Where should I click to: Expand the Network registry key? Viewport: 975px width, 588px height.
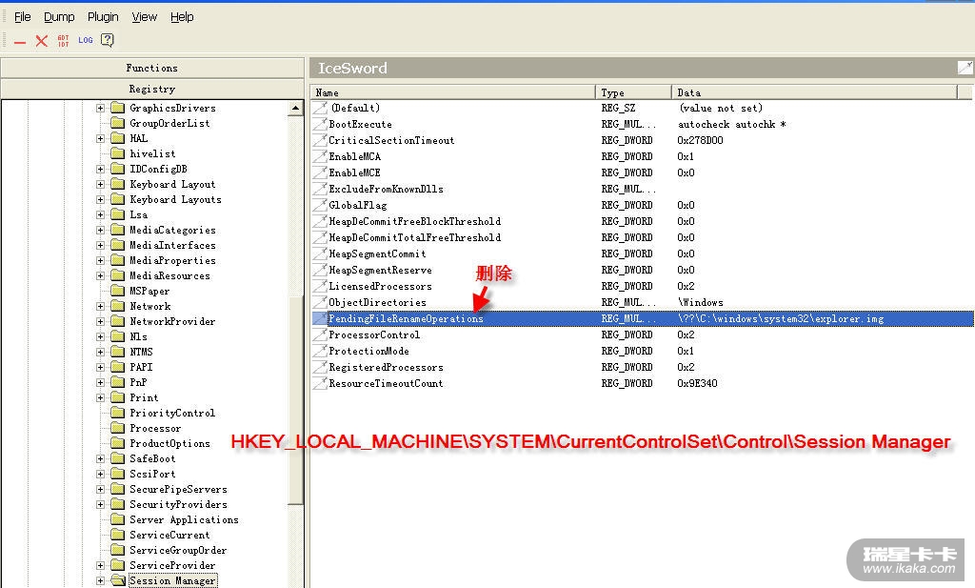(x=101, y=307)
